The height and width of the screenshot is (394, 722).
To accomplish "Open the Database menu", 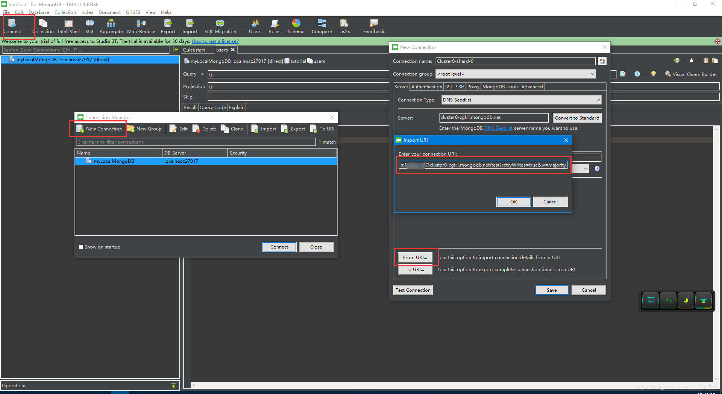I will [x=39, y=12].
